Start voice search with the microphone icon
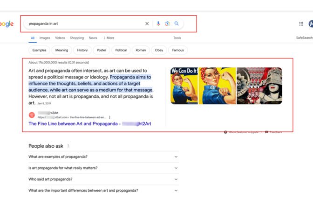 [158, 24]
